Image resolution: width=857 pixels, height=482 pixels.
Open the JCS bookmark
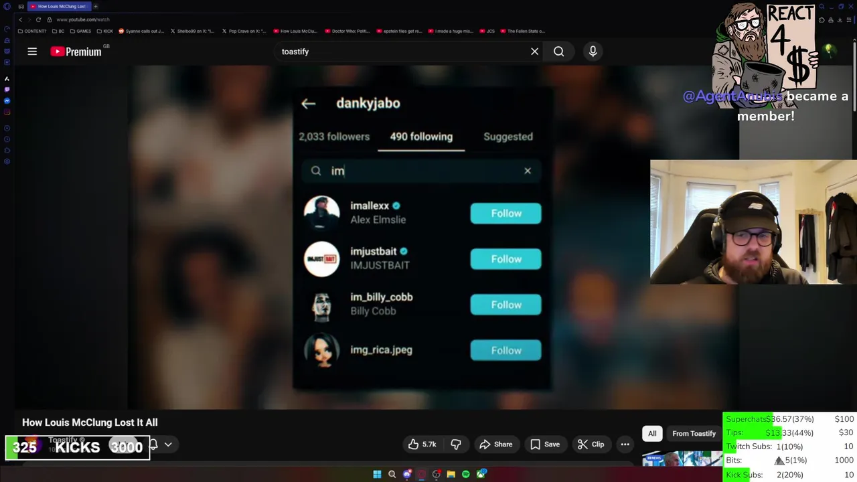487,31
